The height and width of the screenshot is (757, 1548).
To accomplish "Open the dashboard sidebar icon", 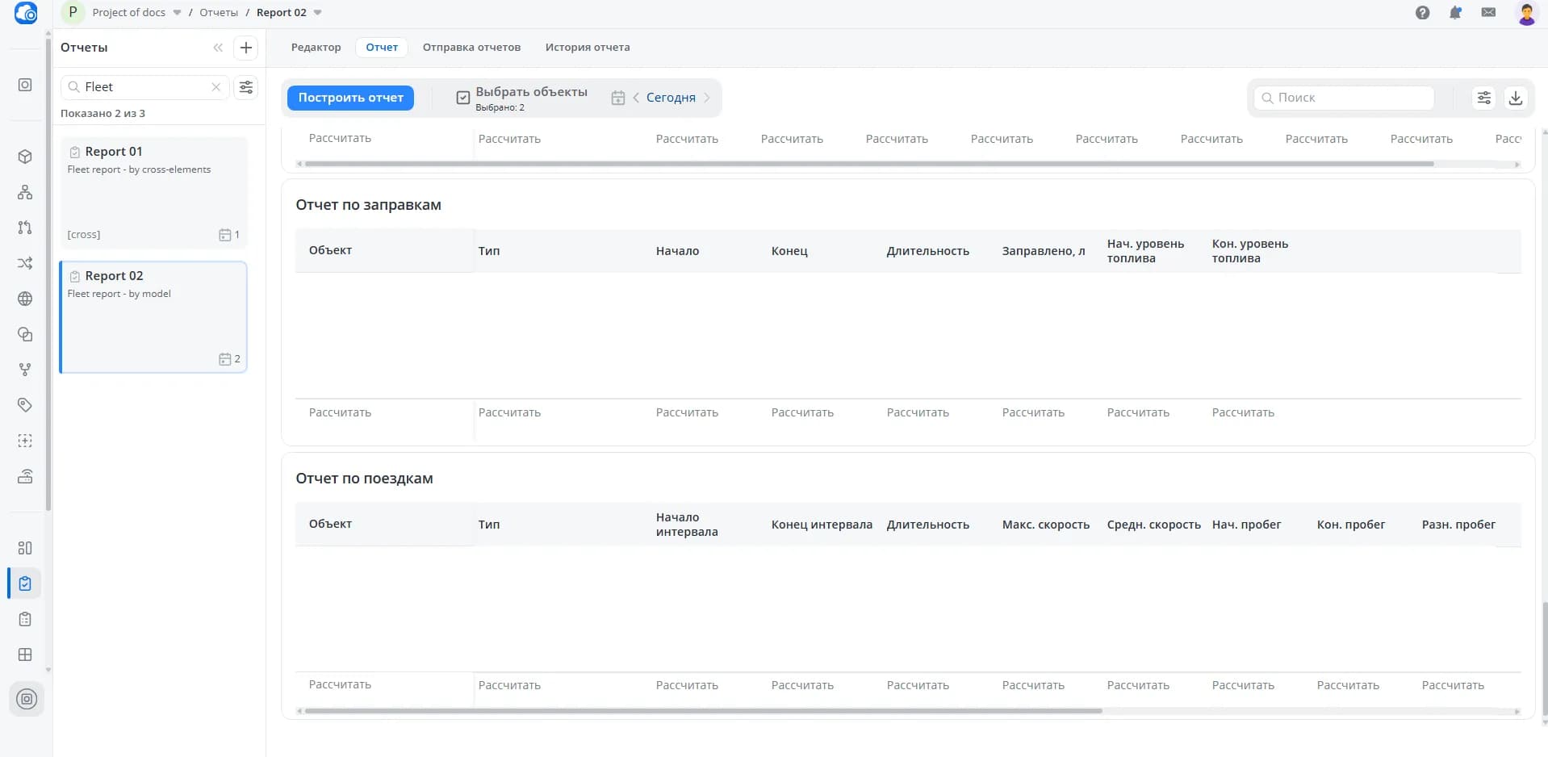I will [x=25, y=548].
